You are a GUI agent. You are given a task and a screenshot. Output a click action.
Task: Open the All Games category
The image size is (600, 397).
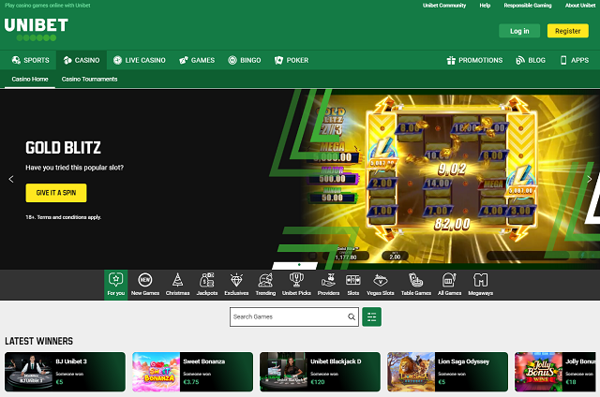pos(449,285)
